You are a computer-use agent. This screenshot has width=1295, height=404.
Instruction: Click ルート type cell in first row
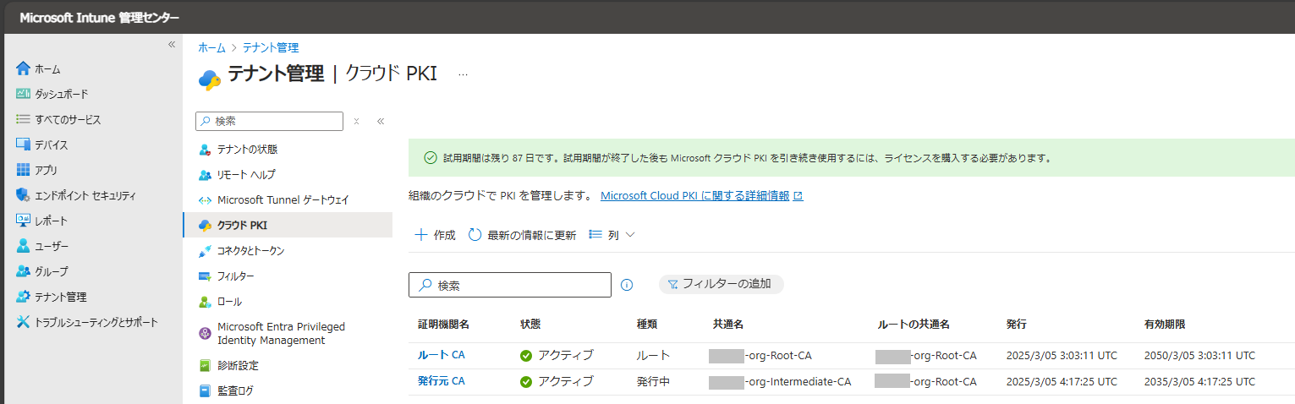click(654, 355)
